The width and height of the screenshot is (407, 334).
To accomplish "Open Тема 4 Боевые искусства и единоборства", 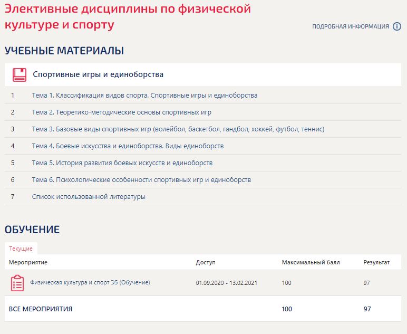I will (x=128, y=146).
